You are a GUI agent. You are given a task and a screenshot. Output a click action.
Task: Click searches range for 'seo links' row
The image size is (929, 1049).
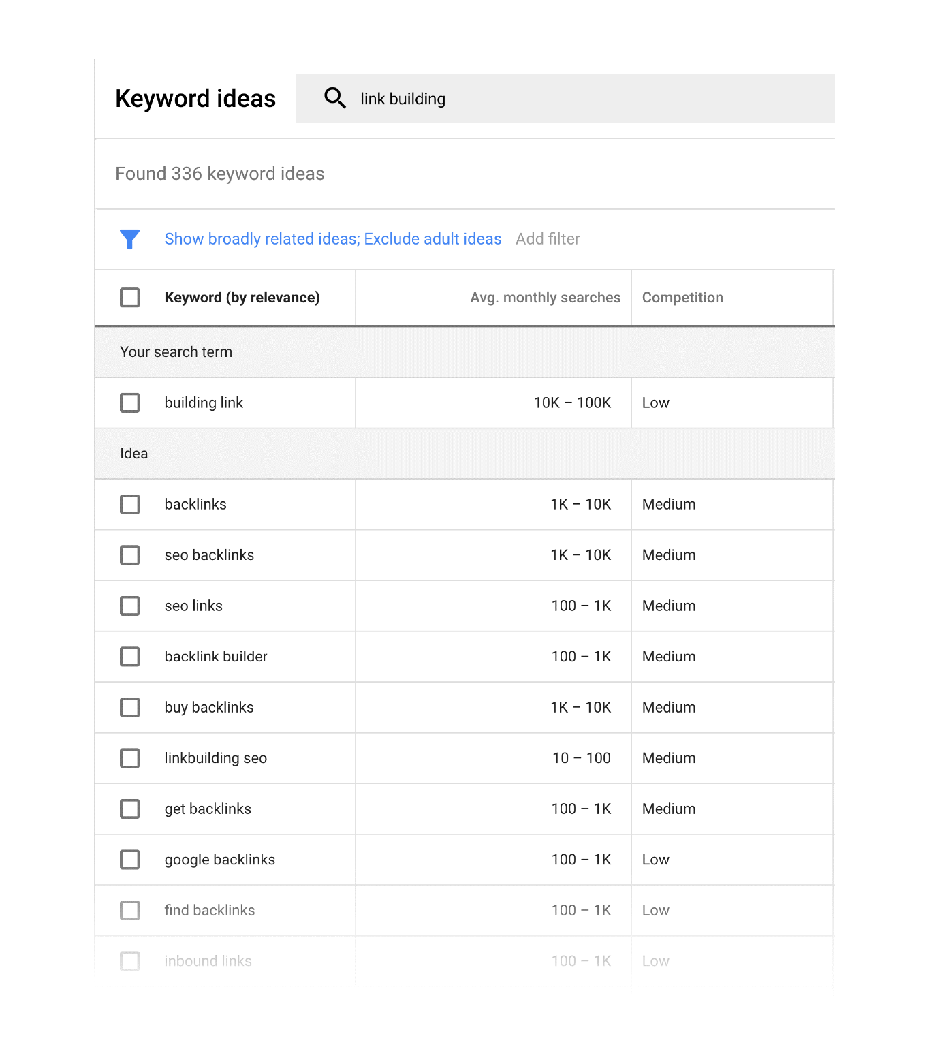pos(582,606)
